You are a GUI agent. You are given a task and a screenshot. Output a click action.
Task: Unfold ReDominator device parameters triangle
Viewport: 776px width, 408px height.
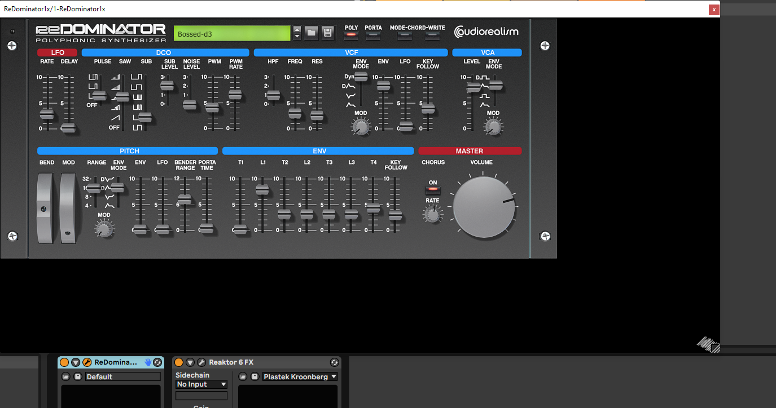pos(76,362)
